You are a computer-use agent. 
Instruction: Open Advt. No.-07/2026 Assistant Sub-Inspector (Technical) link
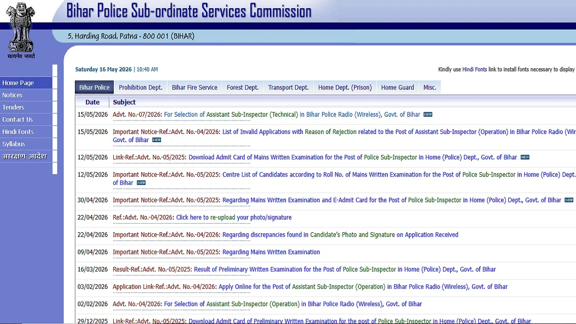(x=292, y=115)
